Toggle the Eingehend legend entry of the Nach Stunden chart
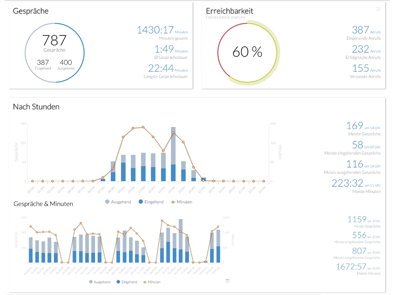 coord(151,202)
